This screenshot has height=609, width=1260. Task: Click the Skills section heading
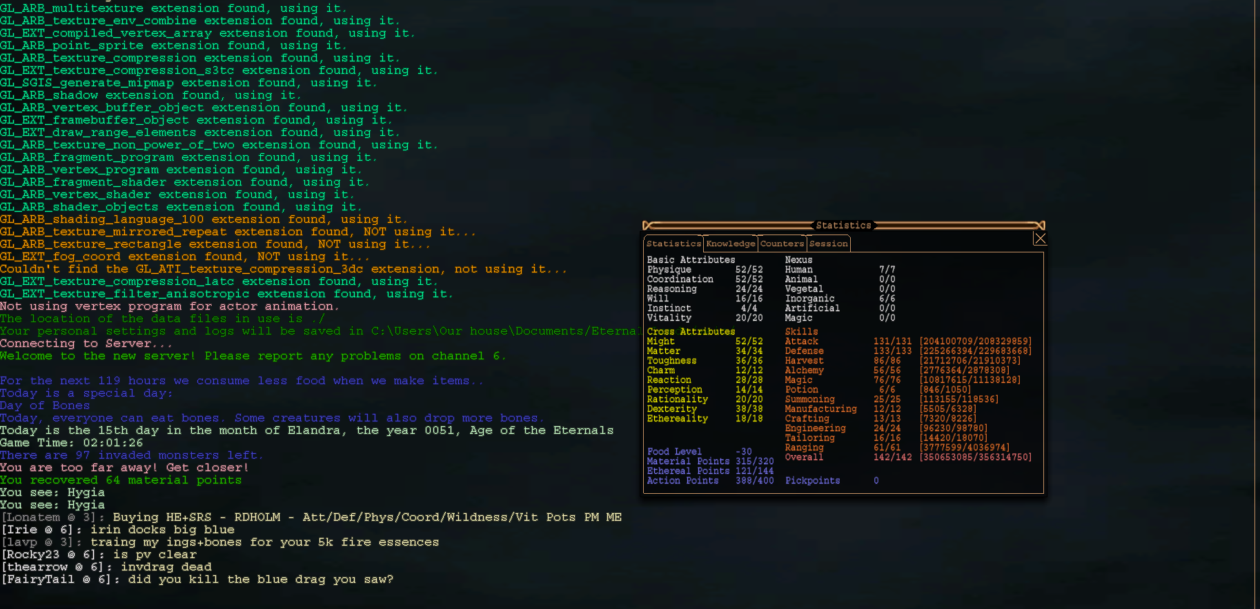(801, 332)
